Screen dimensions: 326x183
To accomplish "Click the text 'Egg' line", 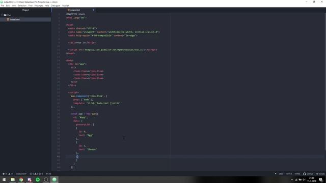I will [86, 135].
